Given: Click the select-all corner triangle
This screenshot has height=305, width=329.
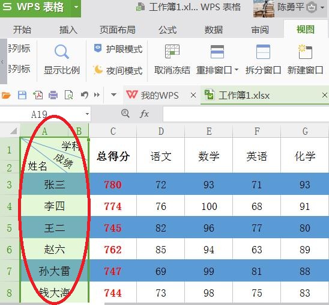Looking at the screenshot, I should (13, 131).
